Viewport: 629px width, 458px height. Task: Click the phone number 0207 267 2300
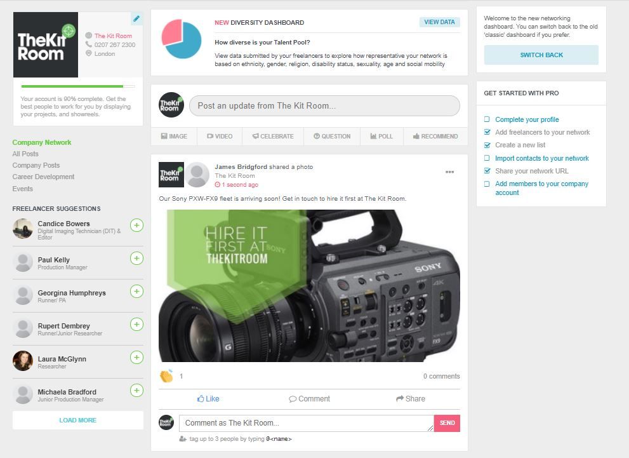pos(115,44)
